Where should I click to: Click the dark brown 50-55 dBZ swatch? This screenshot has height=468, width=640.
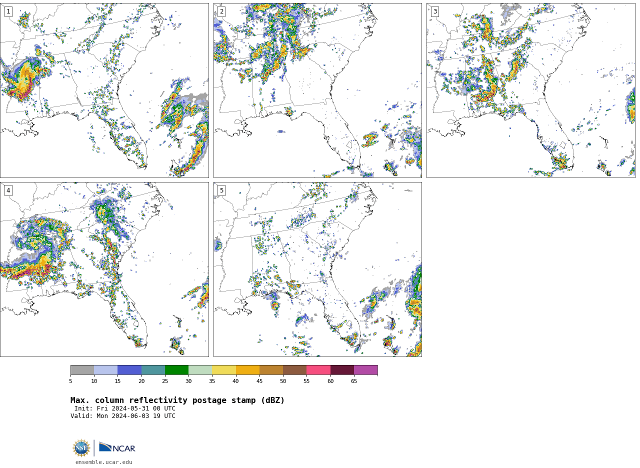click(x=294, y=370)
